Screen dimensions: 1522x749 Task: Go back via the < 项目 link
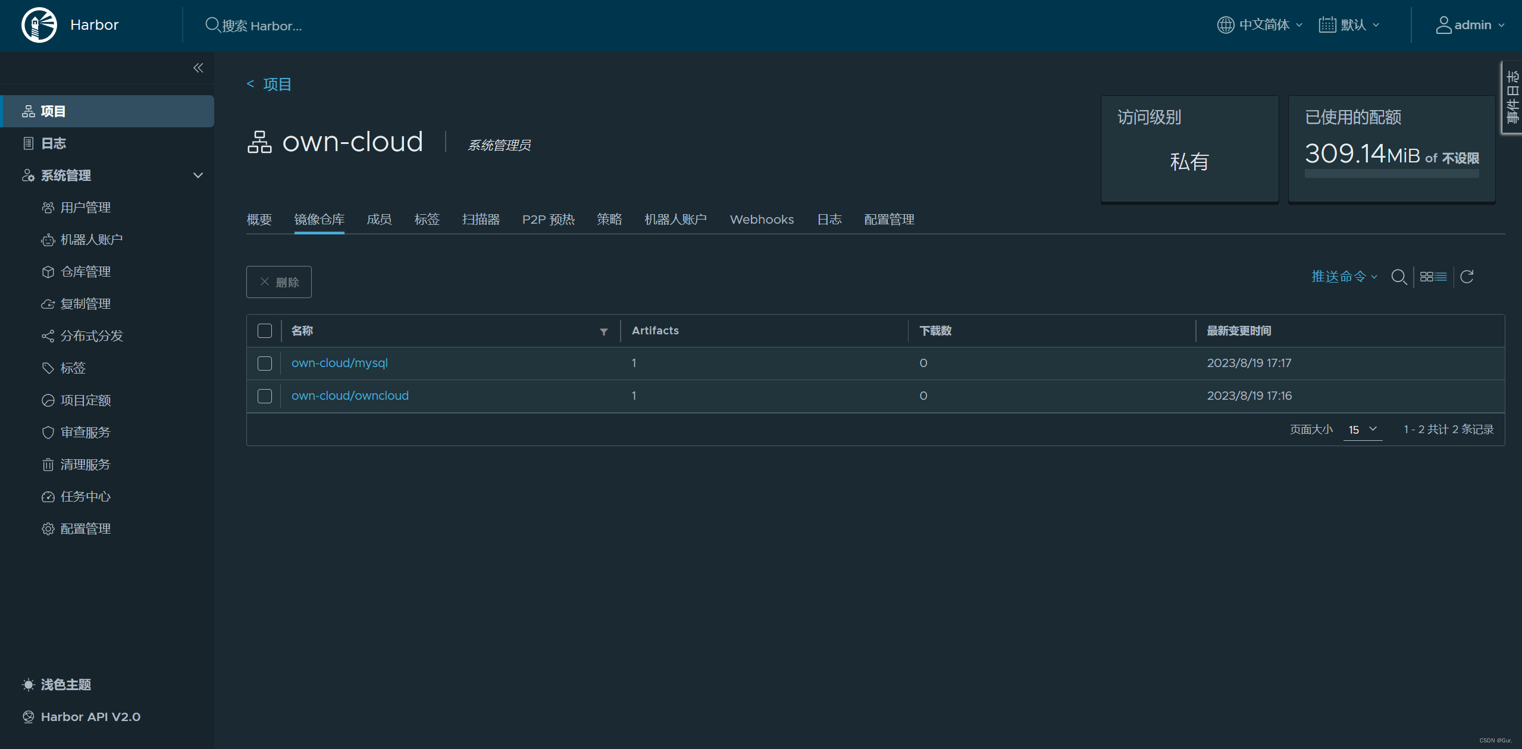[269, 84]
